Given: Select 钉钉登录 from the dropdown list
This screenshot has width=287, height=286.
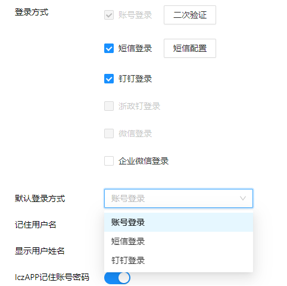Looking at the screenshot, I should pos(179,260).
